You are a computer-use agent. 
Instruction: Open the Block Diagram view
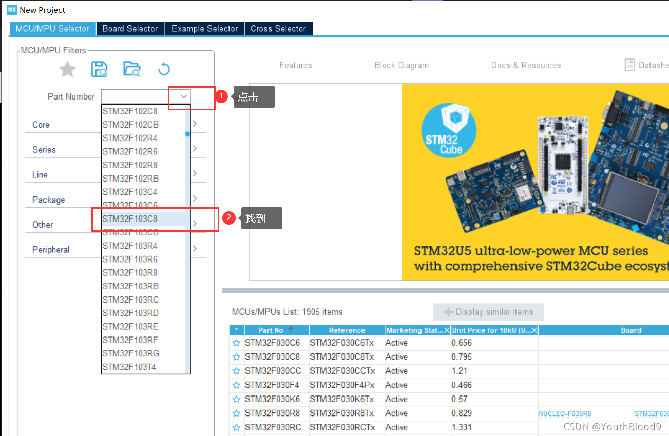(x=402, y=65)
